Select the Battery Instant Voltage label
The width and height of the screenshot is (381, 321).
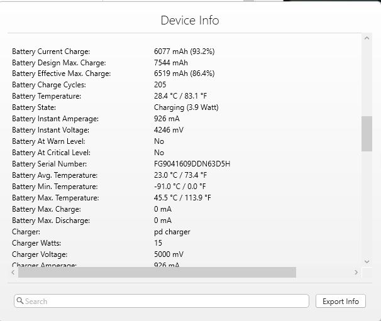tap(50, 130)
